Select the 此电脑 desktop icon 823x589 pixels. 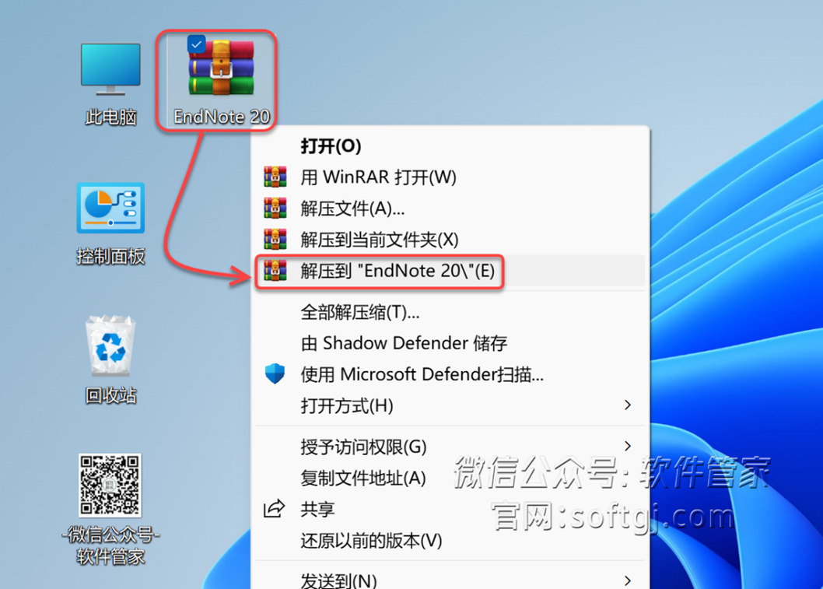click(x=110, y=69)
